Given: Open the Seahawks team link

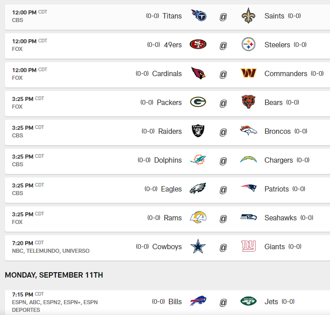Looking at the screenshot, I should 280,218.
